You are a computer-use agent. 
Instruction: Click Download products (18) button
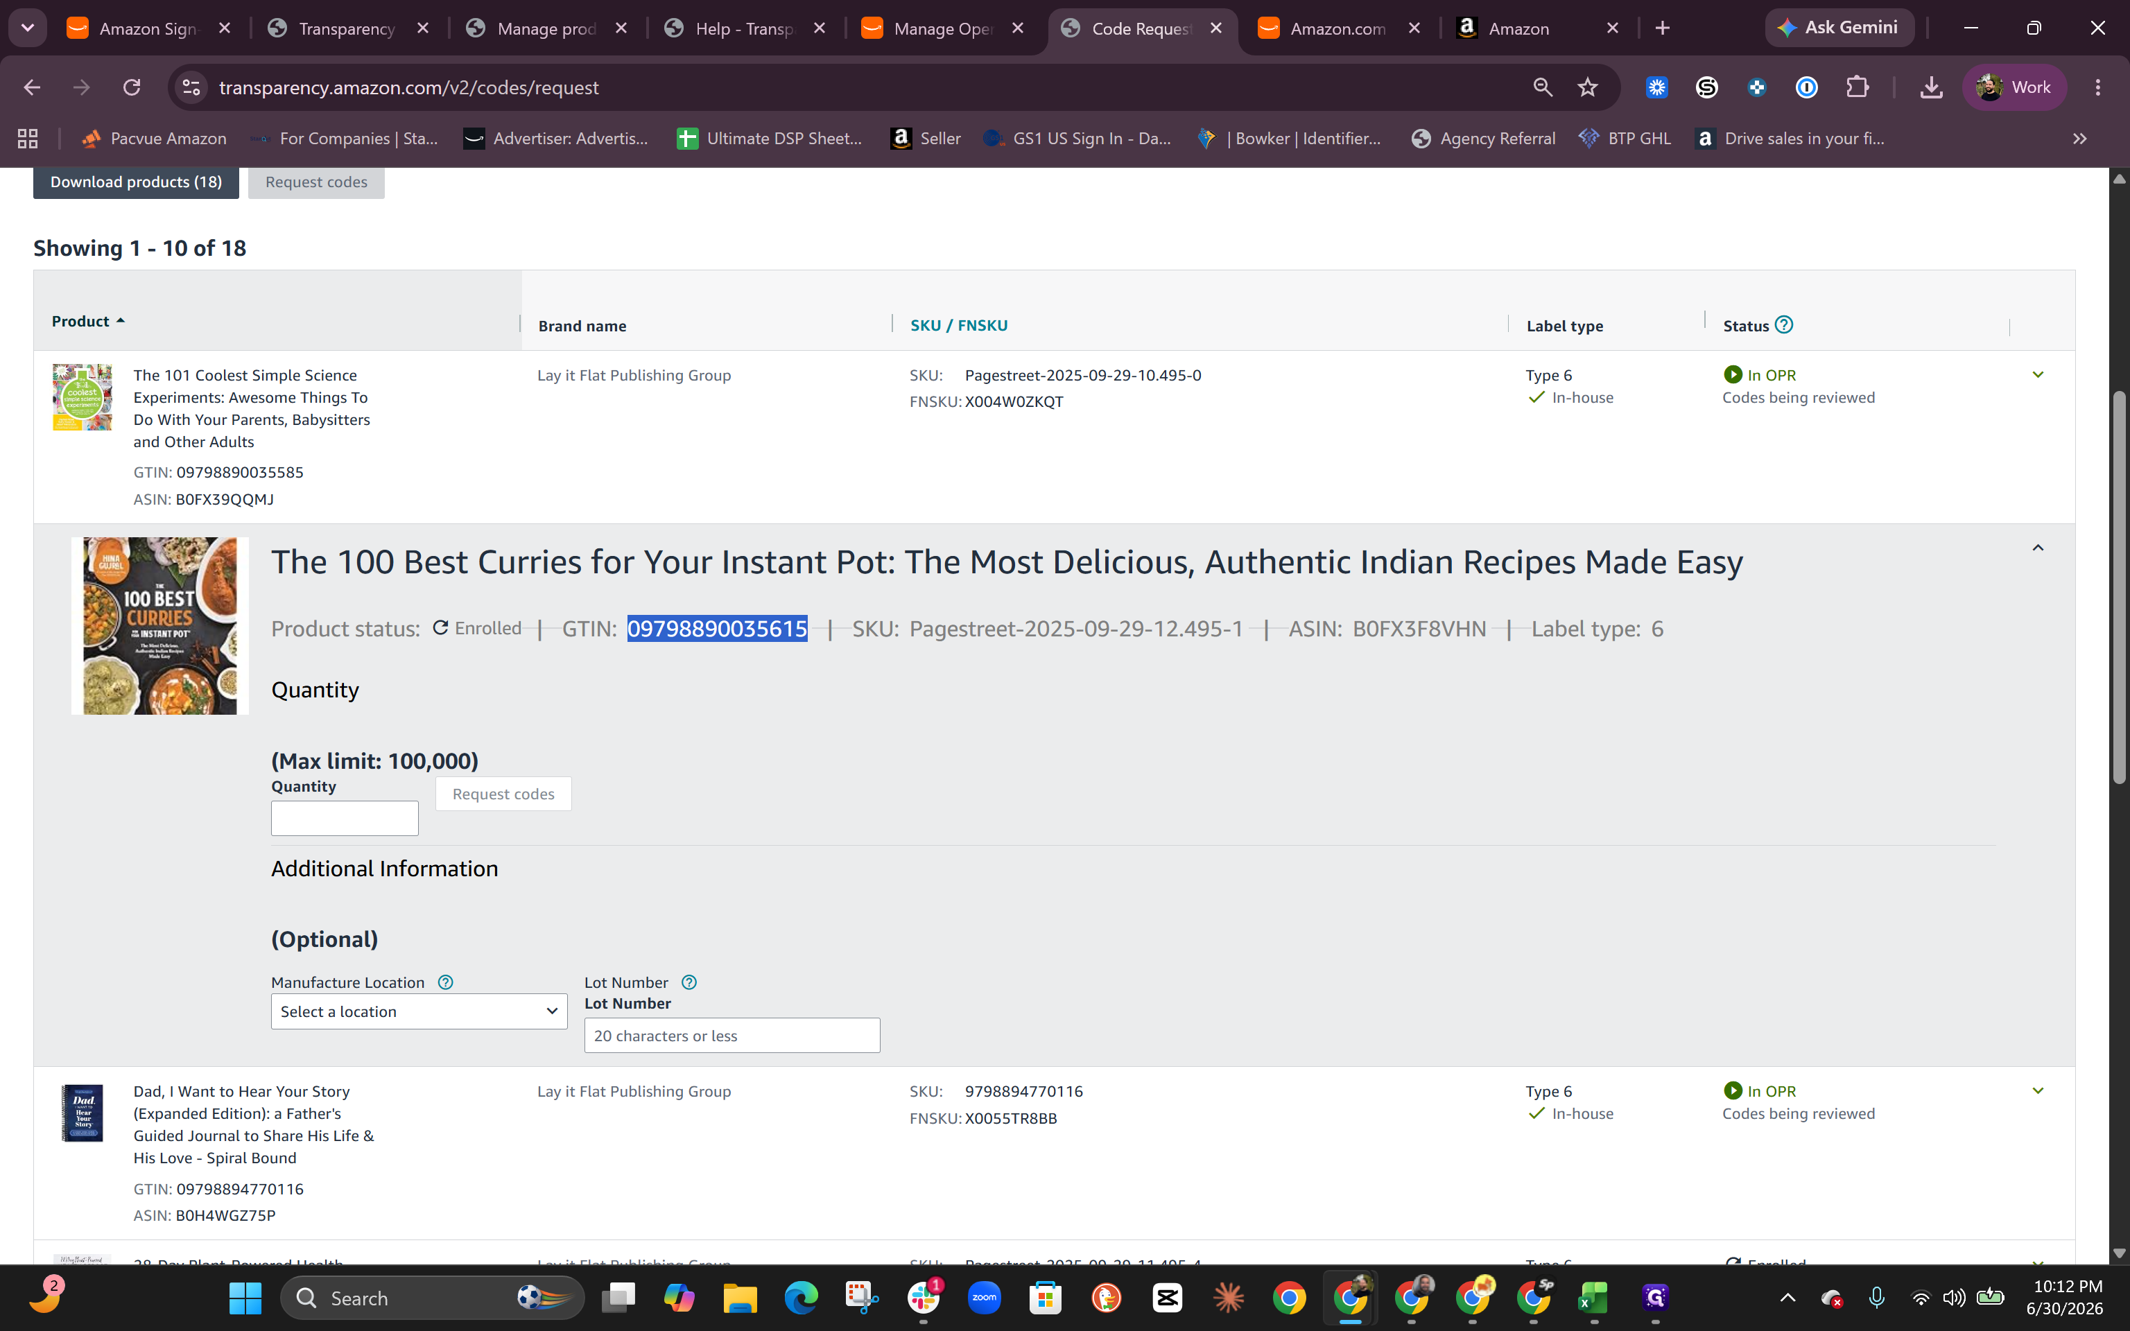pyautogui.click(x=137, y=182)
